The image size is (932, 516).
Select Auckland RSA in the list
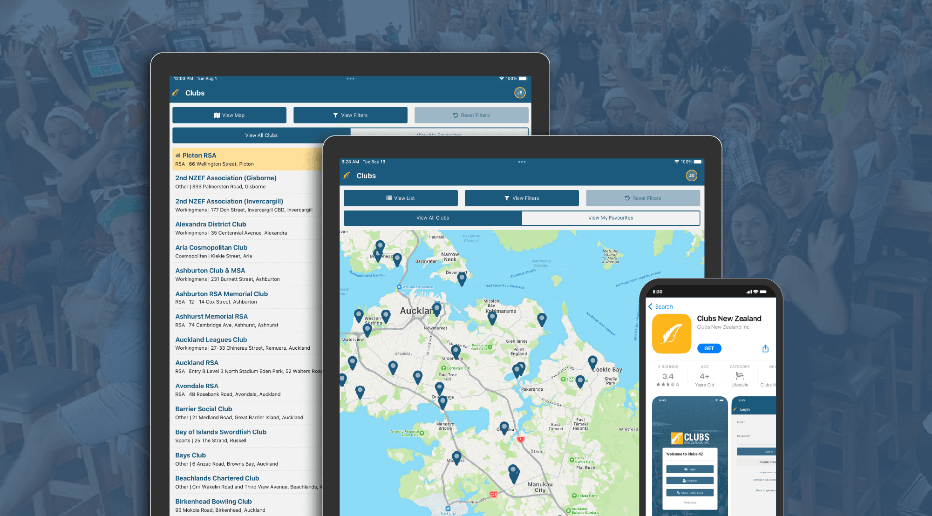tap(247, 367)
